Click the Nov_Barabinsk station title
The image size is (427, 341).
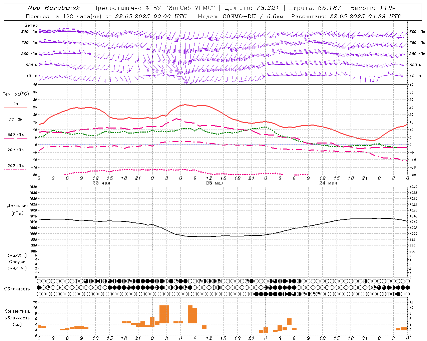(x=53, y=8)
